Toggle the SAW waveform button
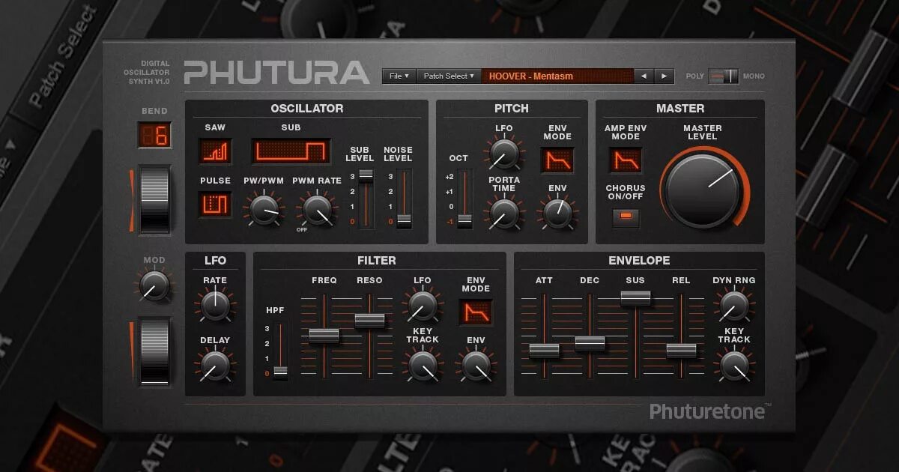Viewport: 899px width, 472px height. [215, 151]
